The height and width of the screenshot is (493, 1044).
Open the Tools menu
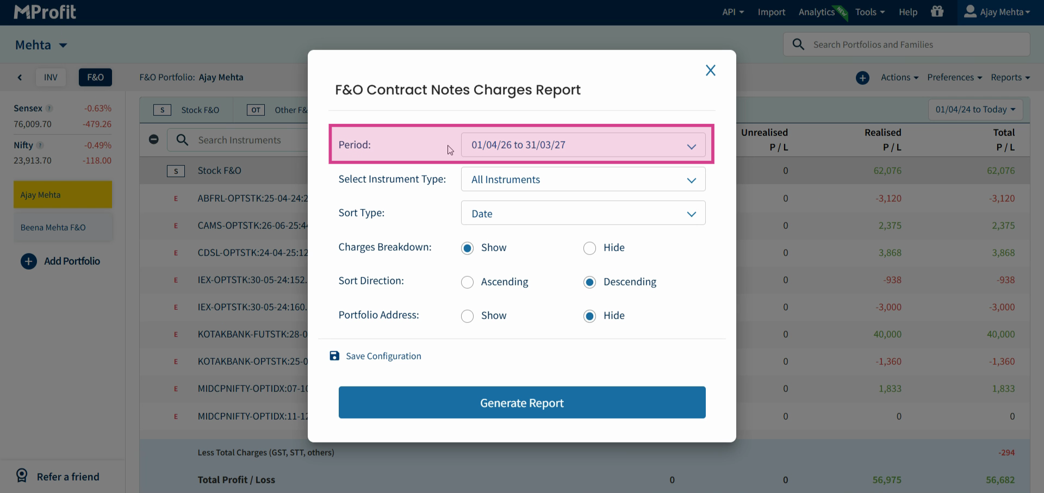click(x=869, y=12)
